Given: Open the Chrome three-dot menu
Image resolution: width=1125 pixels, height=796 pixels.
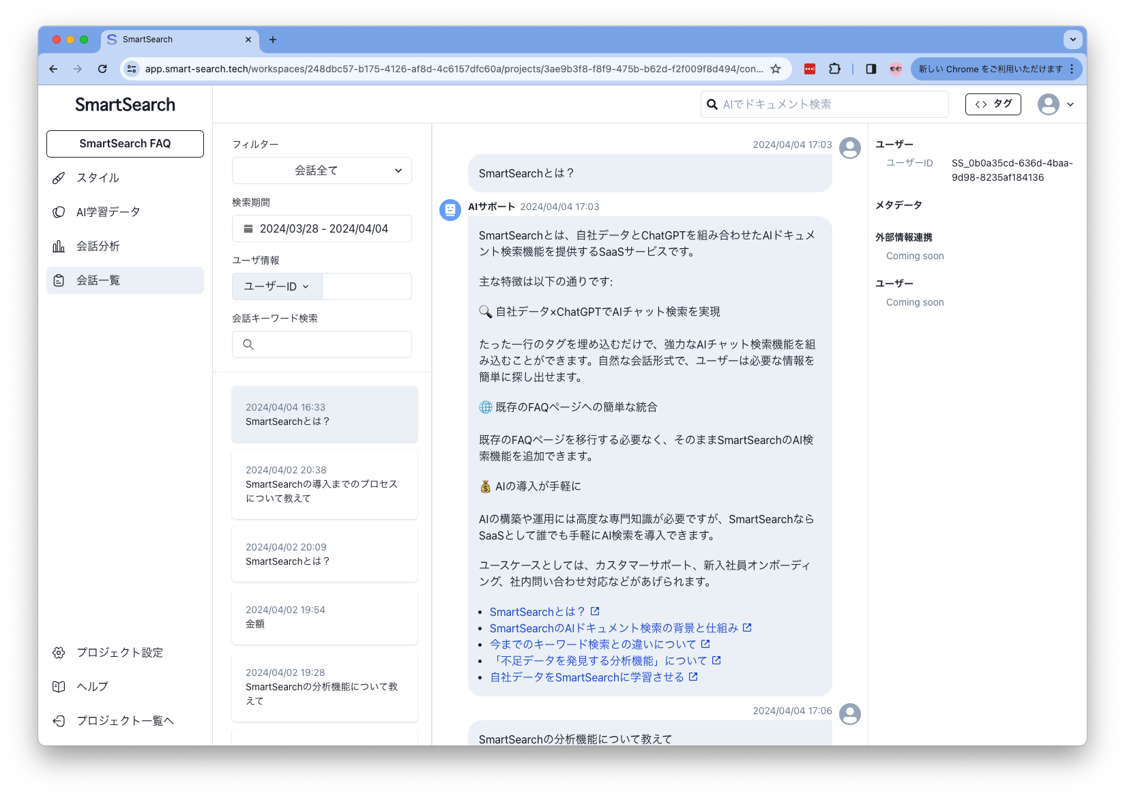Looking at the screenshot, I should click(x=1072, y=69).
